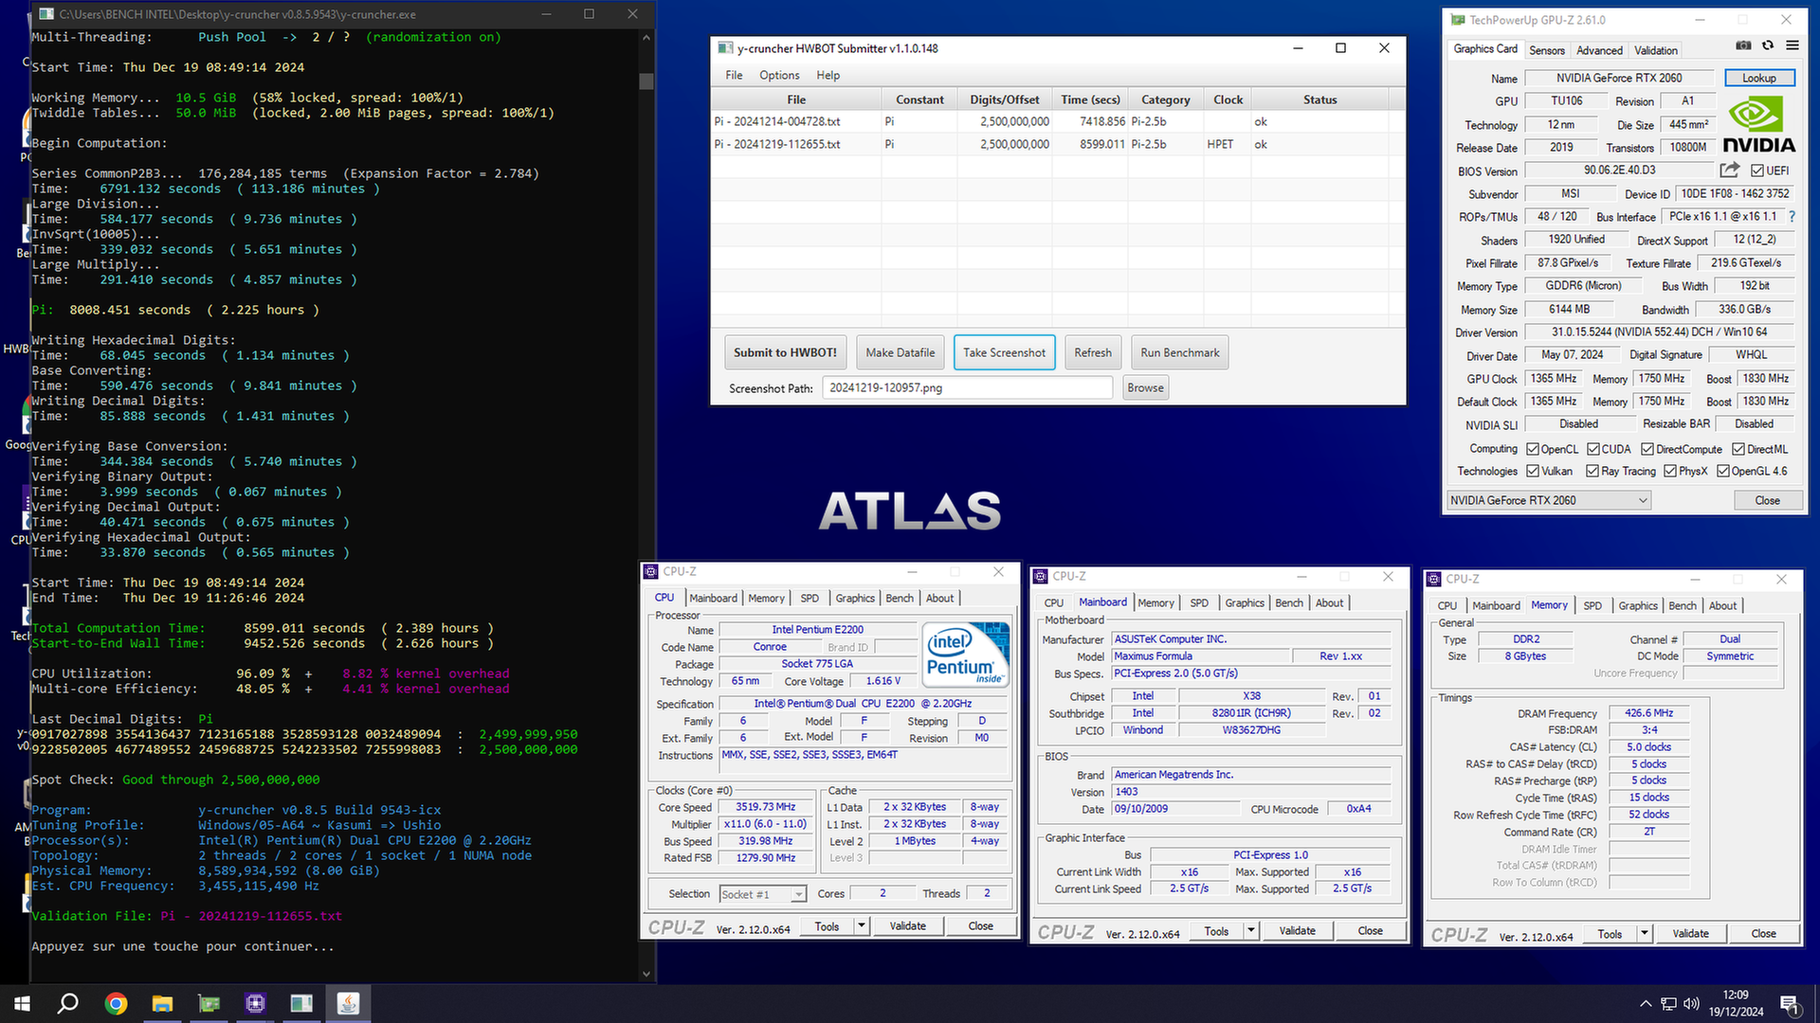1820x1023 pixels.
Task: Open Windows Start menu
Action: (x=22, y=1004)
